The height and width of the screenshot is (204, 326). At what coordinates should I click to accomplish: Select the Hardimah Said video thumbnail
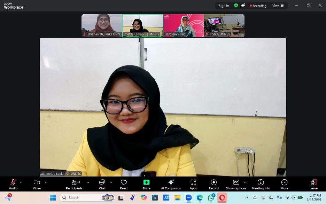(183, 25)
